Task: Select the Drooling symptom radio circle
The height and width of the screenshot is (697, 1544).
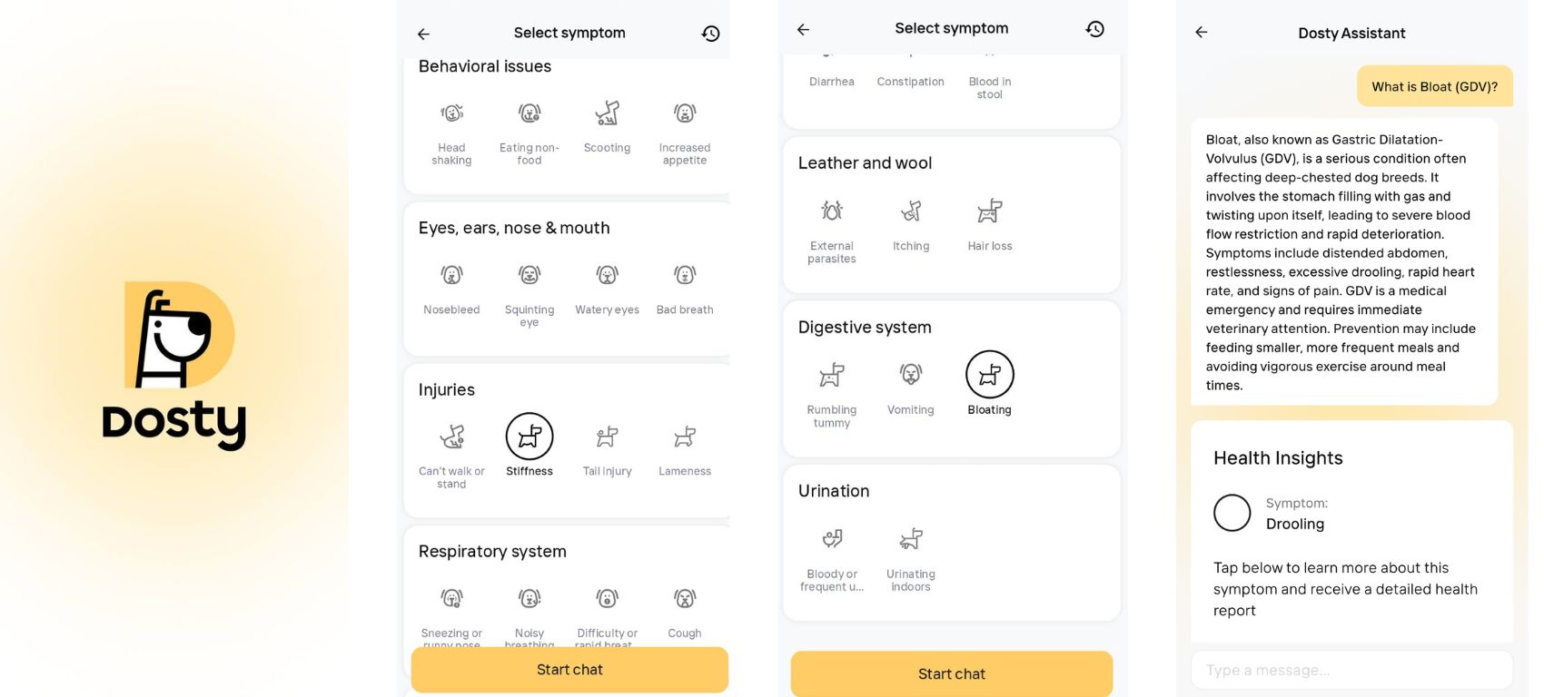Action: point(1232,513)
